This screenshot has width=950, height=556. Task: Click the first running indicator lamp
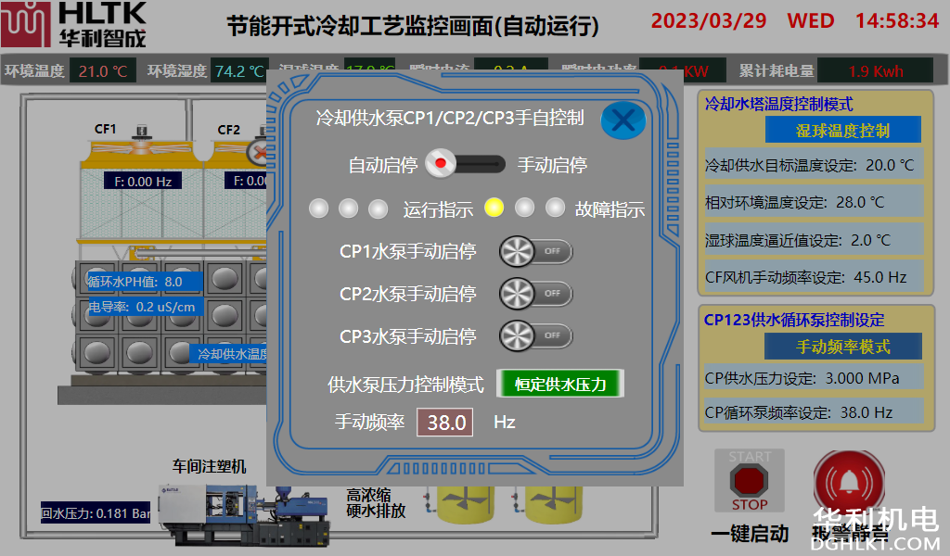pos(318,208)
